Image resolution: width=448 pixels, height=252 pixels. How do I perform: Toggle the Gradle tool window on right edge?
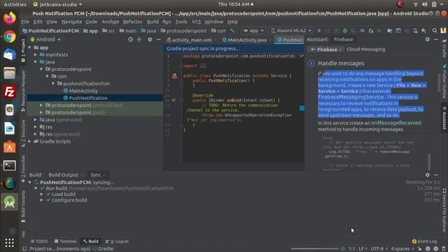[444, 48]
